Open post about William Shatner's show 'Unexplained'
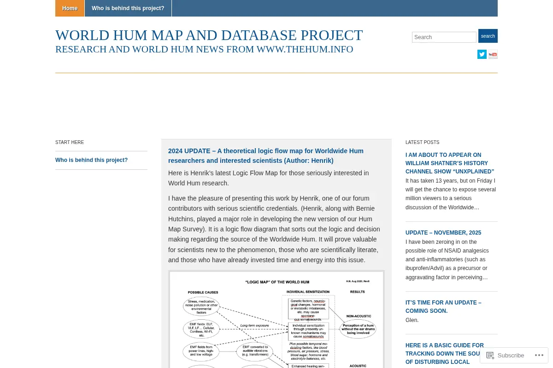 point(450,163)
